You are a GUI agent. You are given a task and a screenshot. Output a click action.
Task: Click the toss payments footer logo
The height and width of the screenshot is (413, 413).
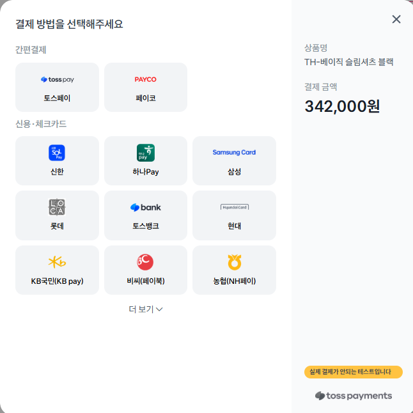tap(354, 396)
